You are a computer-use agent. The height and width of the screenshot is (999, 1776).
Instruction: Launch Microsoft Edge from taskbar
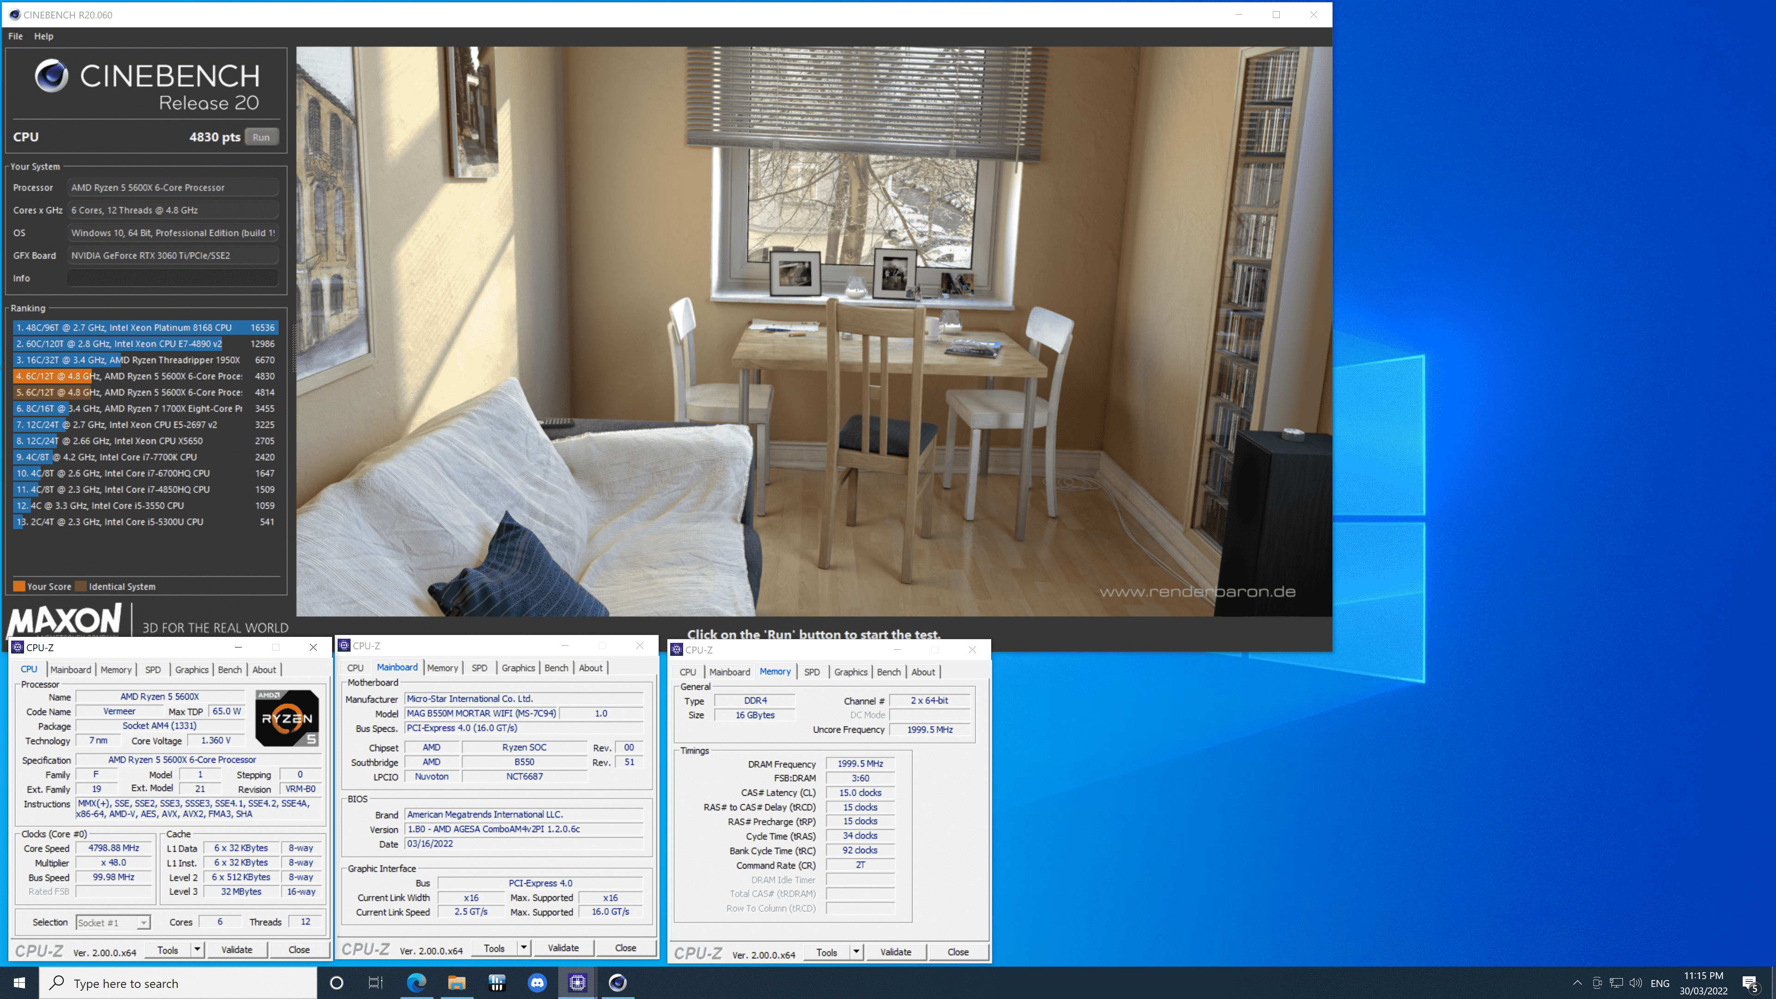(x=416, y=982)
